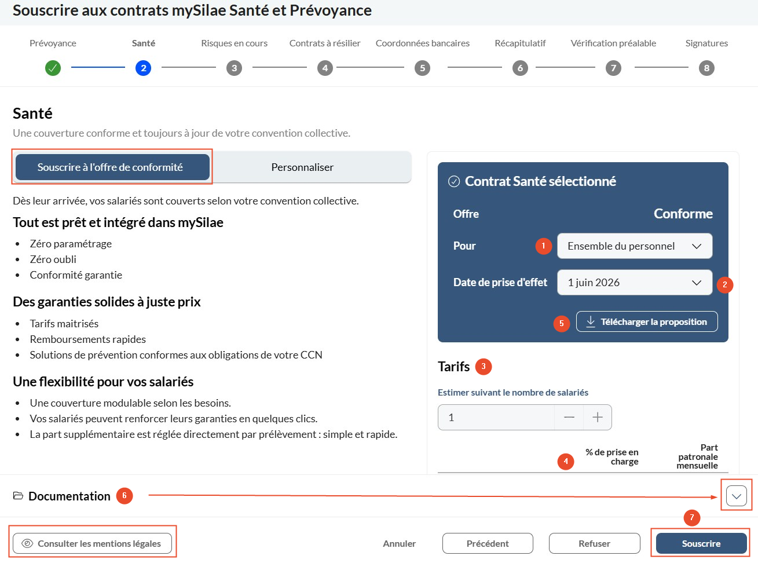Decrease the number of salariés with minus

click(569, 417)
